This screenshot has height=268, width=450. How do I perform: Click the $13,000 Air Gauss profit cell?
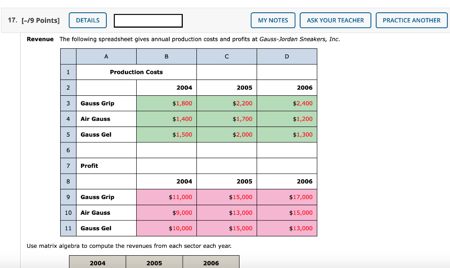(x=227, y=213)
